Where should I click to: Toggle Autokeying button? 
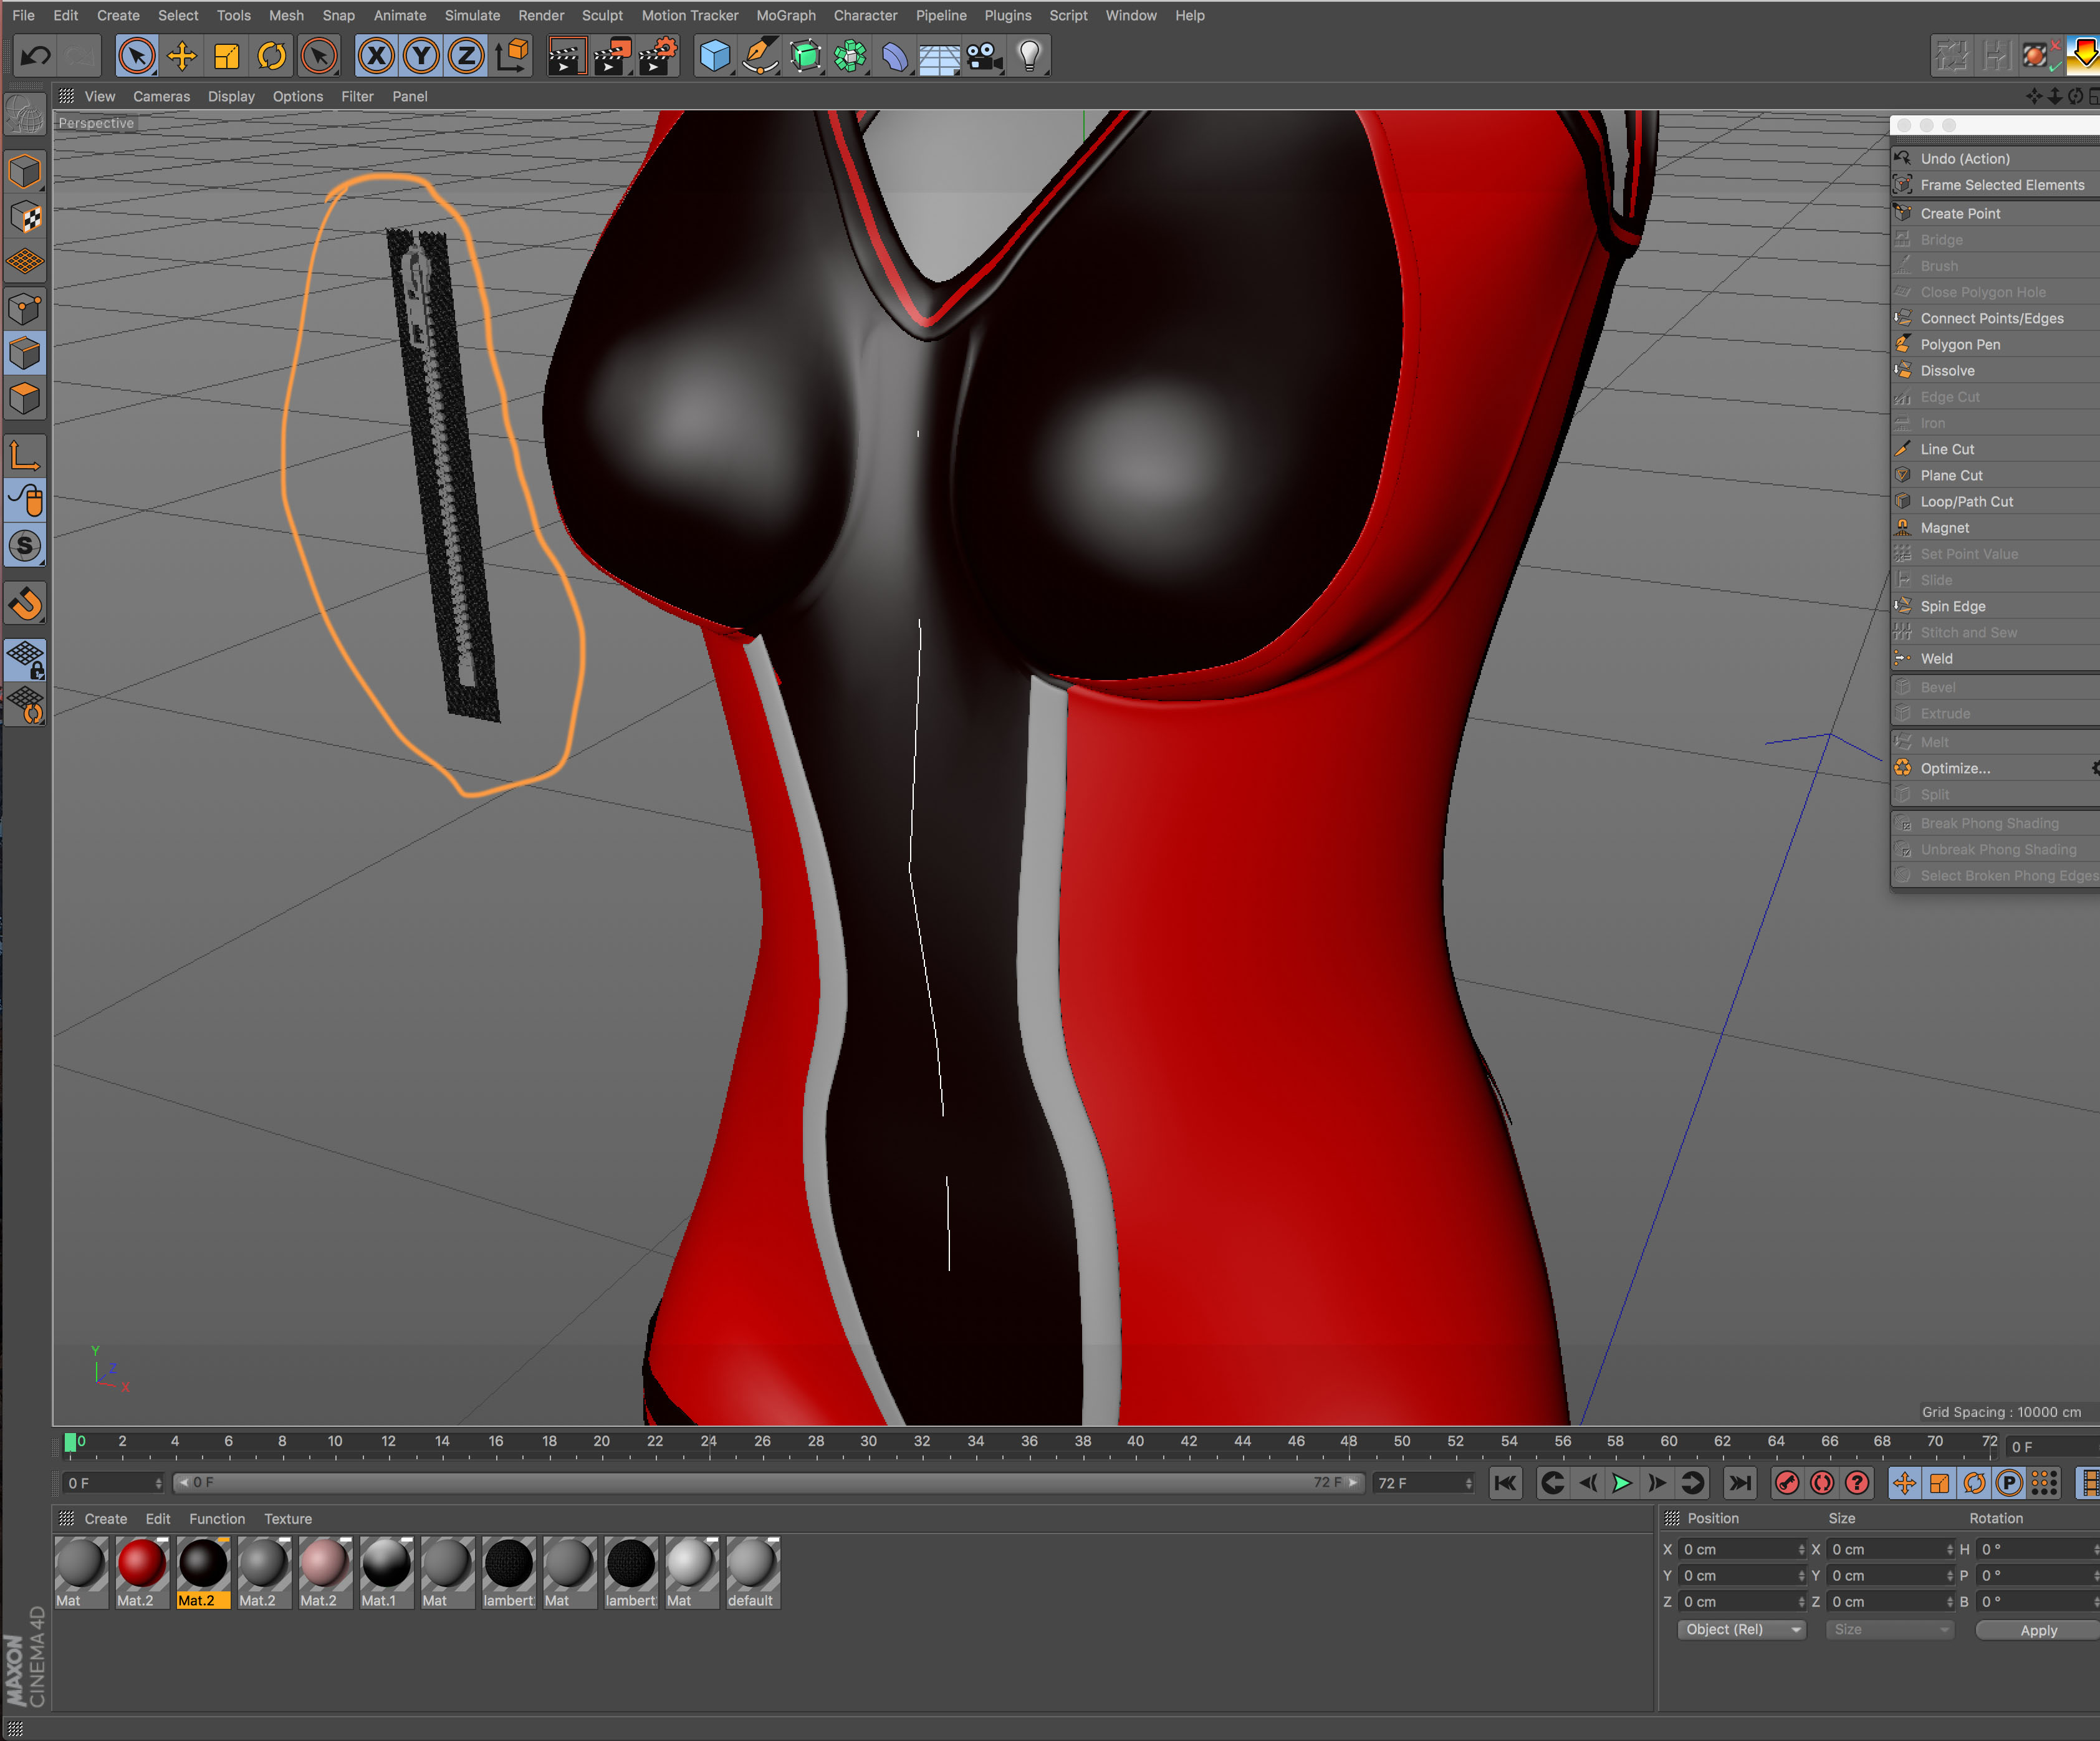point(1822,1482)
